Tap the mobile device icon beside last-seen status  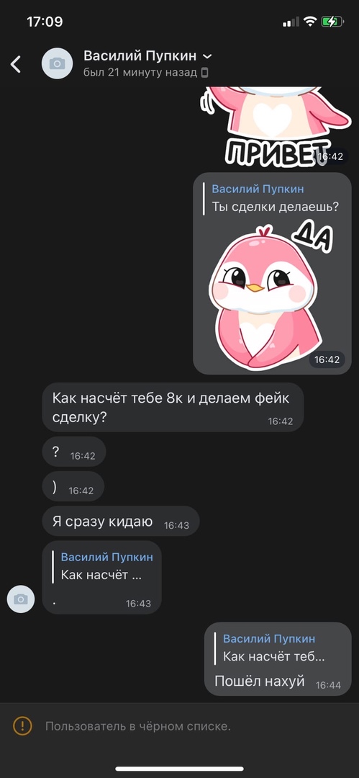(x=204, y=73)
